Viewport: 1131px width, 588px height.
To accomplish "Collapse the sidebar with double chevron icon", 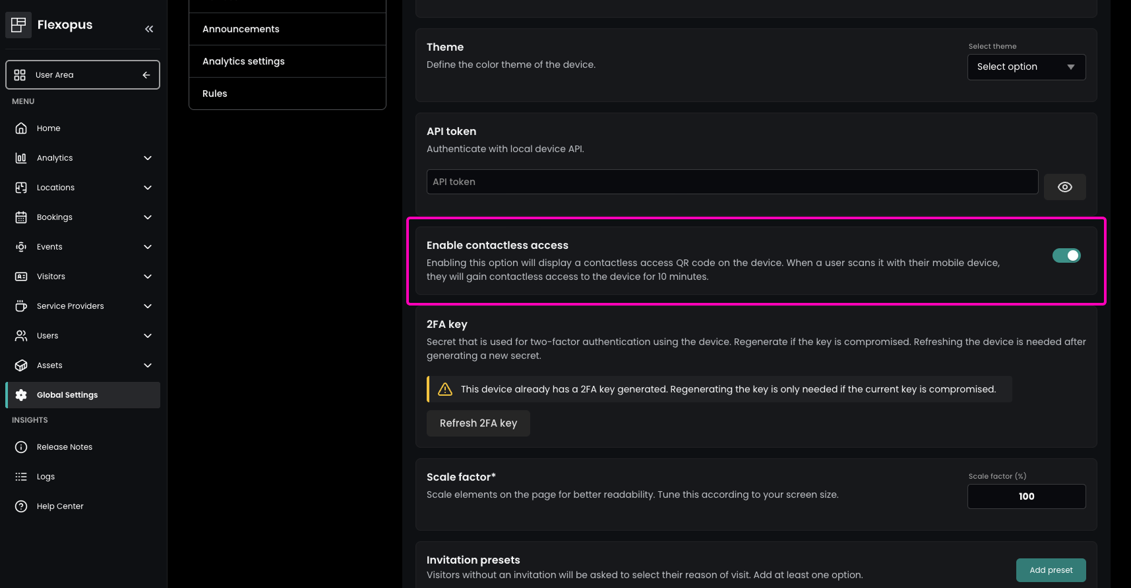I will coord(149,29).
